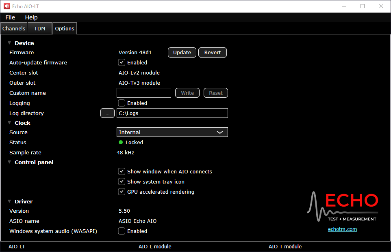Open the clock Source dropdown set to Internal
Viewport: 391px width, 252px height.
click(x=172, y=132)
